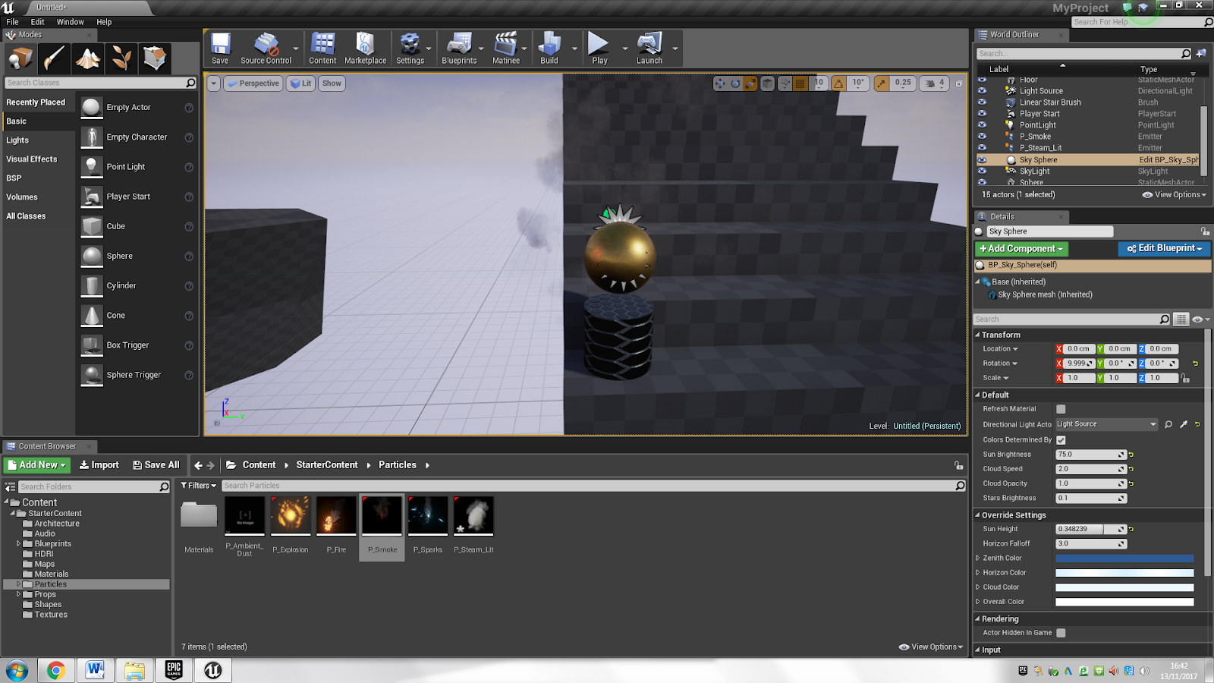This screenshot has width=1214, height=683.
Task: Click the Empty Actor placement icon
Action: 92,108
